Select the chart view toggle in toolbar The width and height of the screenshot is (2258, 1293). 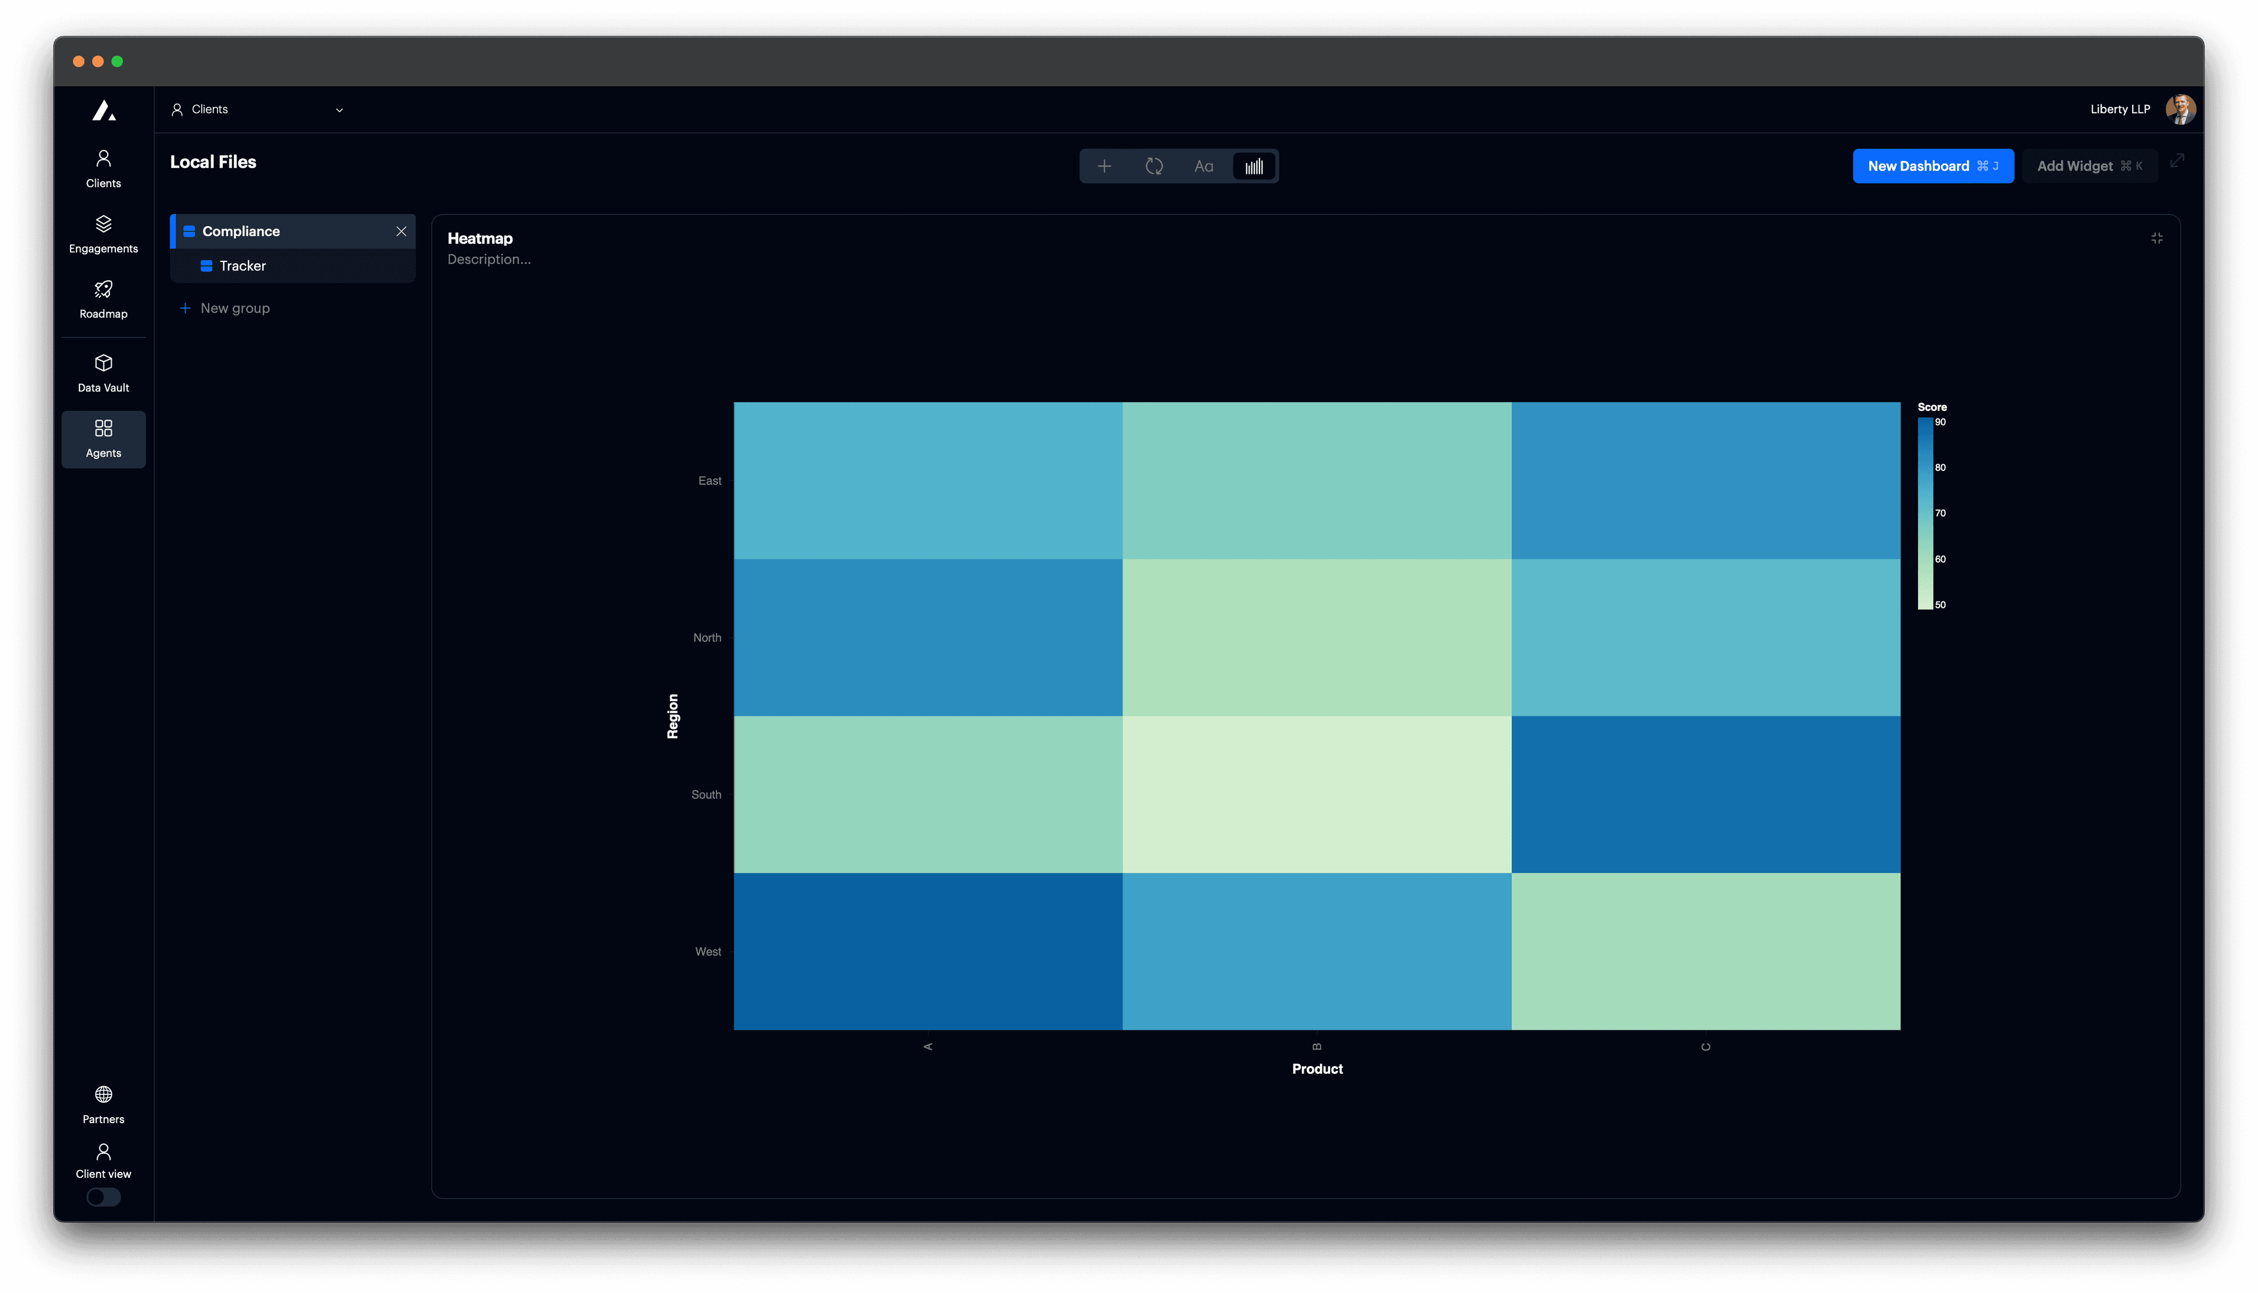coord(1253,166)
